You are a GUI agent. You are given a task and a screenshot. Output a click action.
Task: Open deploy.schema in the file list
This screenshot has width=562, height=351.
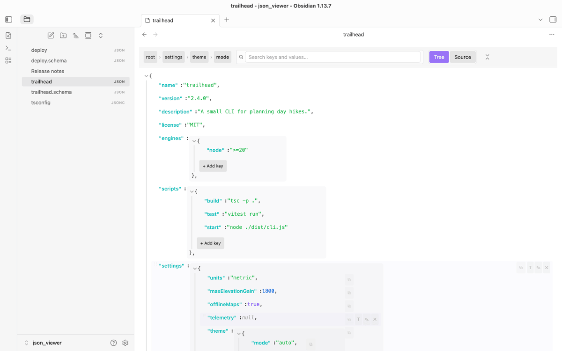coord(76,60)
